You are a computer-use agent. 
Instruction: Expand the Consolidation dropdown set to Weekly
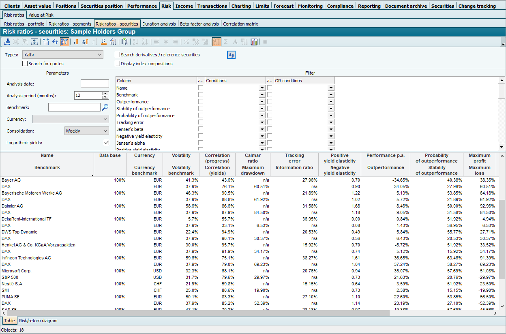click(87, 131)
